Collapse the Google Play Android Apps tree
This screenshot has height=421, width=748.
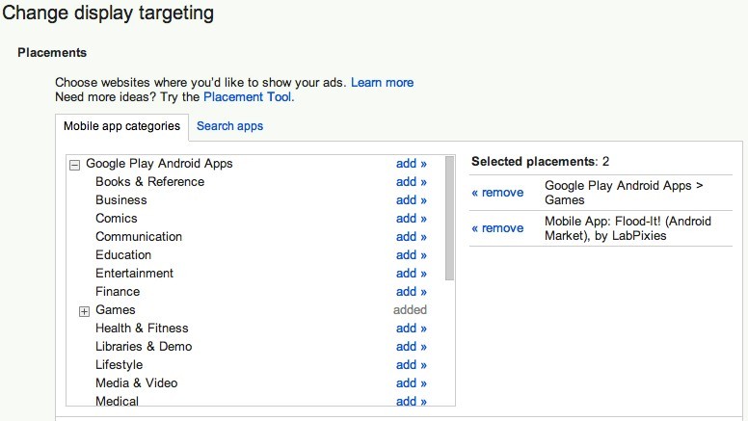[x=75, y=165]
